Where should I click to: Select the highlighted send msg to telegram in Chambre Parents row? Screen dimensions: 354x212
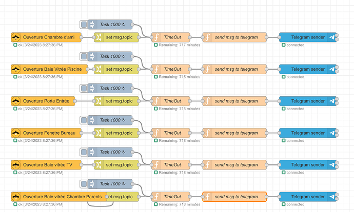click(x=236, y=197)
